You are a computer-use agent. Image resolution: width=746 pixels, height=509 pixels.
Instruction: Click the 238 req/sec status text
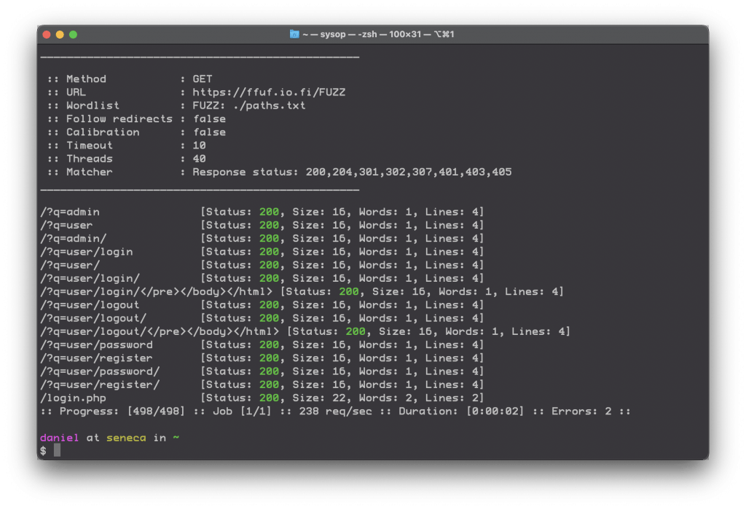(335, 411)
